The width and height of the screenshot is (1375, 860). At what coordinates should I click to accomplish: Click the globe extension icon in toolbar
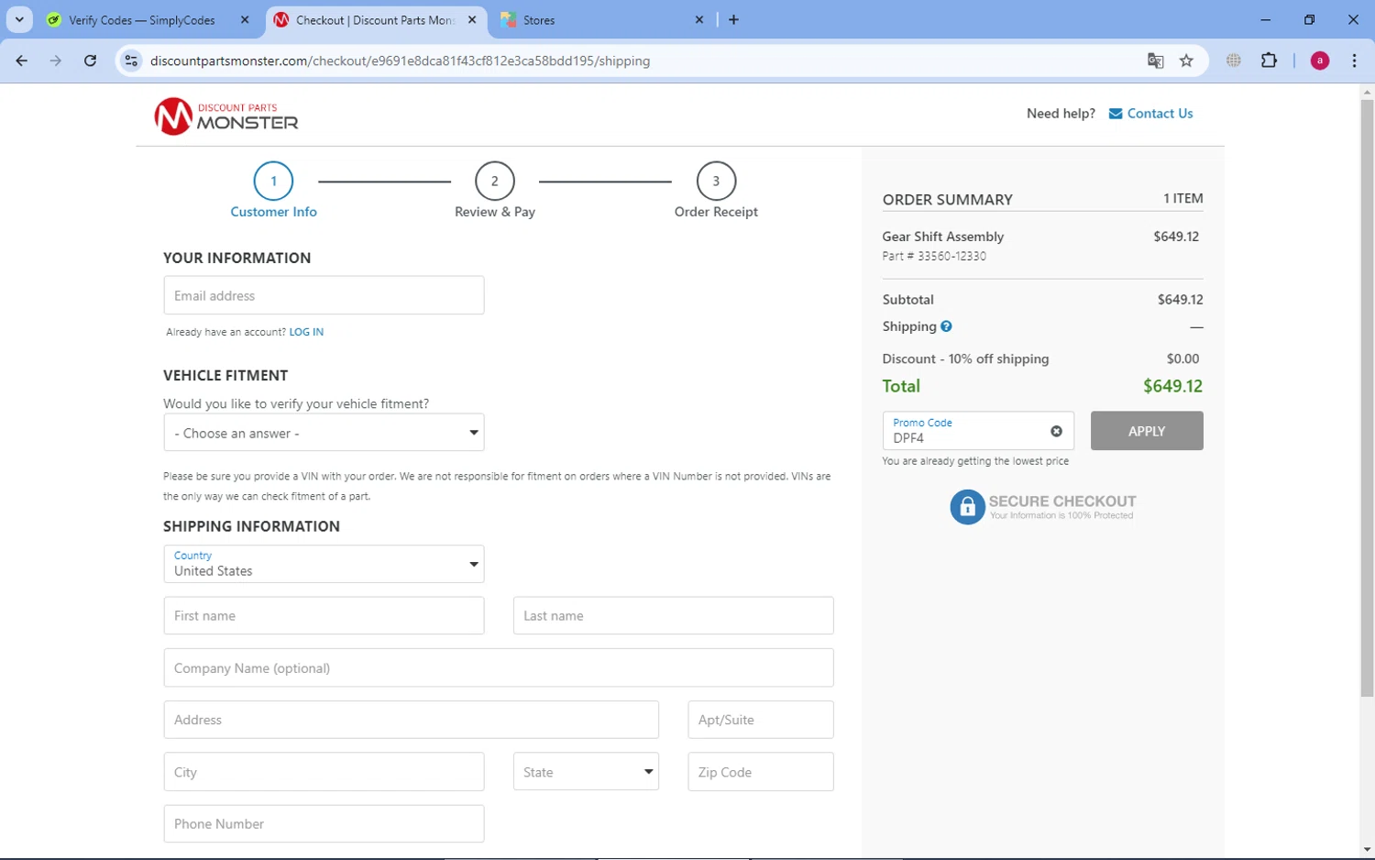1234,61
